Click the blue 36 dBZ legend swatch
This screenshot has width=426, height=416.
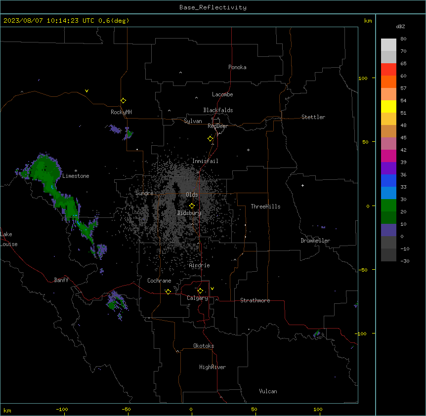(x=388, y=180)
